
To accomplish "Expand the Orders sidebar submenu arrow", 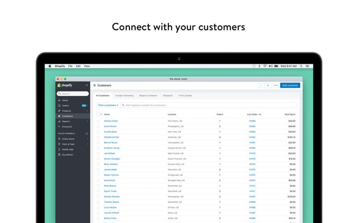I will (87, 106).
